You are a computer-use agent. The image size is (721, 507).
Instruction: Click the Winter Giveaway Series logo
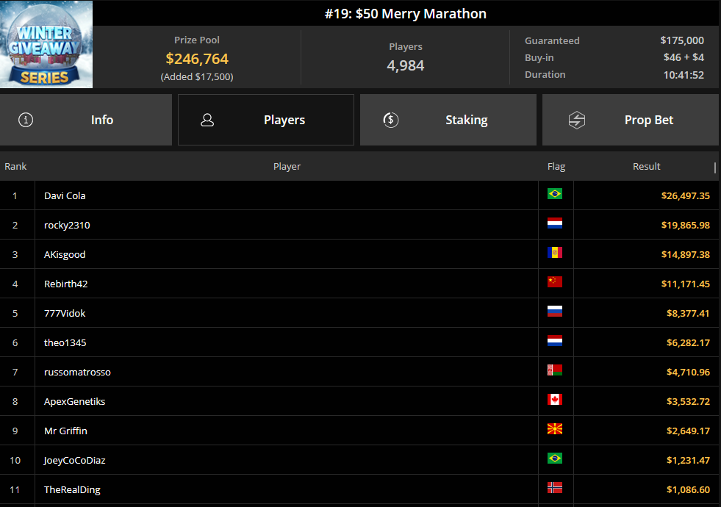pos(46,44)
